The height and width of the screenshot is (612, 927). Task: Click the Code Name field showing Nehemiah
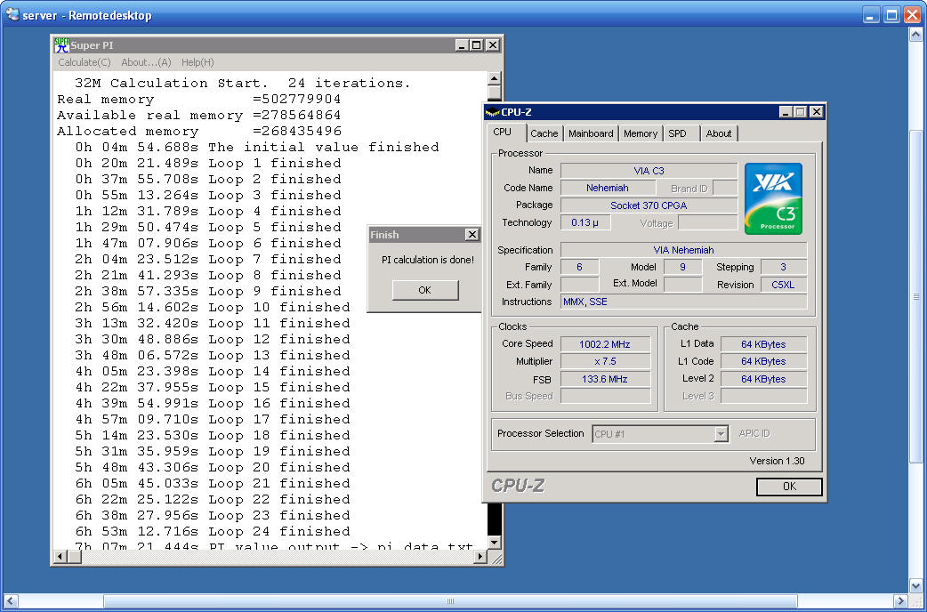coord(608,188)
